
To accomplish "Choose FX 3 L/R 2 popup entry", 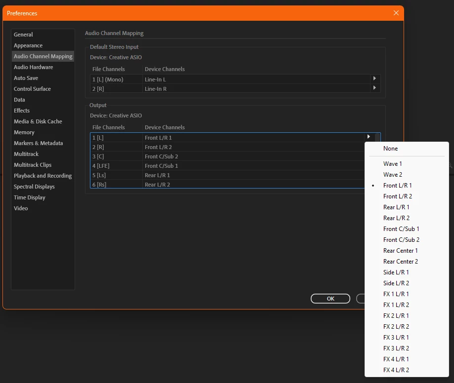I will (x=407, y=348).
